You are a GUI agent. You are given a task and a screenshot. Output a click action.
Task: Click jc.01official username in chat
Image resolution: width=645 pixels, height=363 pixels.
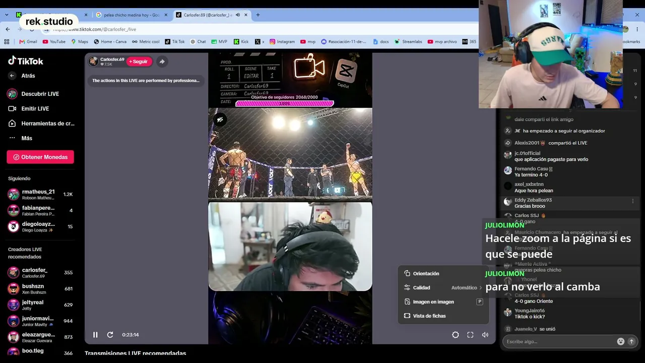(527, 153)
